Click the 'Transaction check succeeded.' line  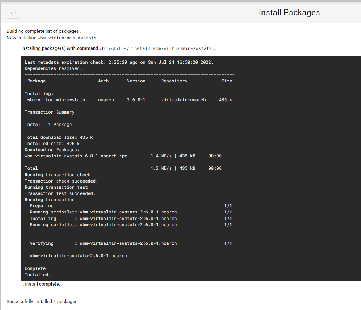61,181
